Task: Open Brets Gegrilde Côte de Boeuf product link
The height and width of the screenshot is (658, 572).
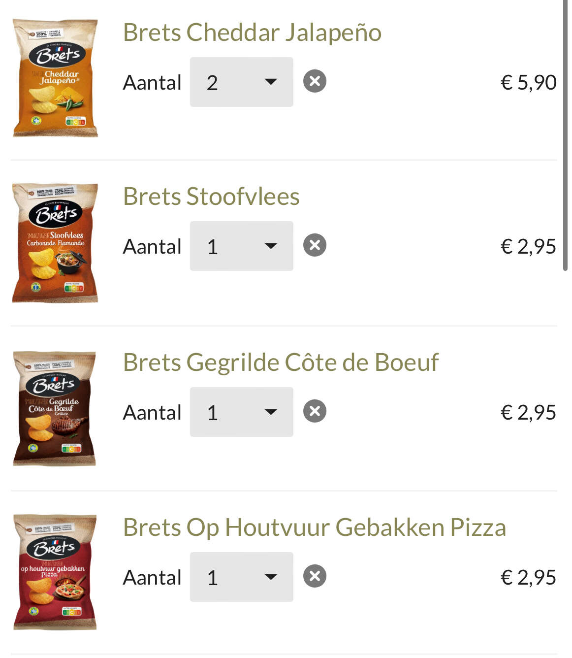Action: tap(281, 362)
